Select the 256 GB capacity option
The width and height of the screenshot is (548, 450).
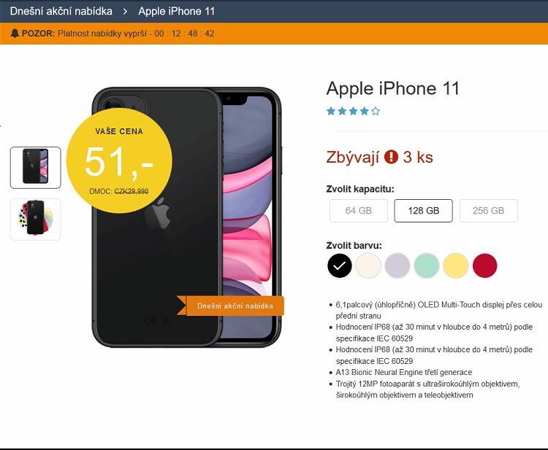488,211
